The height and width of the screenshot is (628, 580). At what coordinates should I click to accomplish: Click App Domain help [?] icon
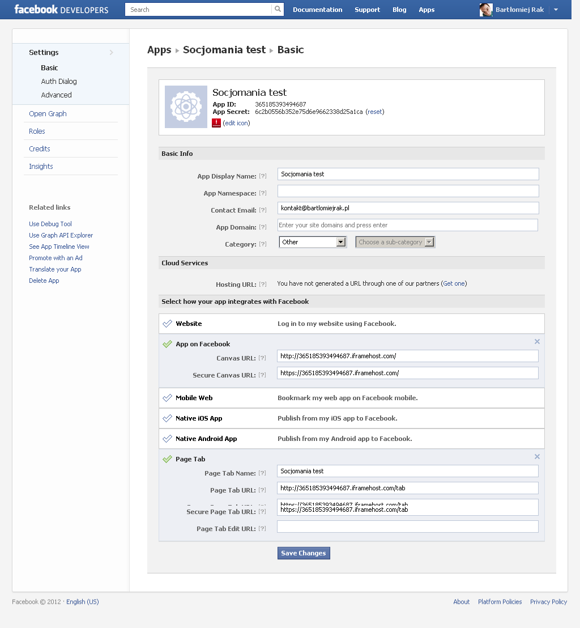pyautogui.click(x=263, y=227)
